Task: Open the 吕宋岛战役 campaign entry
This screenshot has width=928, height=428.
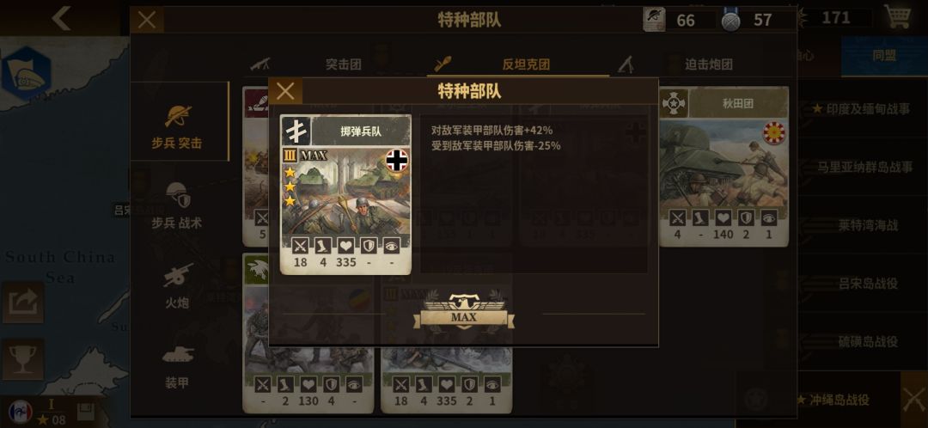Action: [868, 284]
